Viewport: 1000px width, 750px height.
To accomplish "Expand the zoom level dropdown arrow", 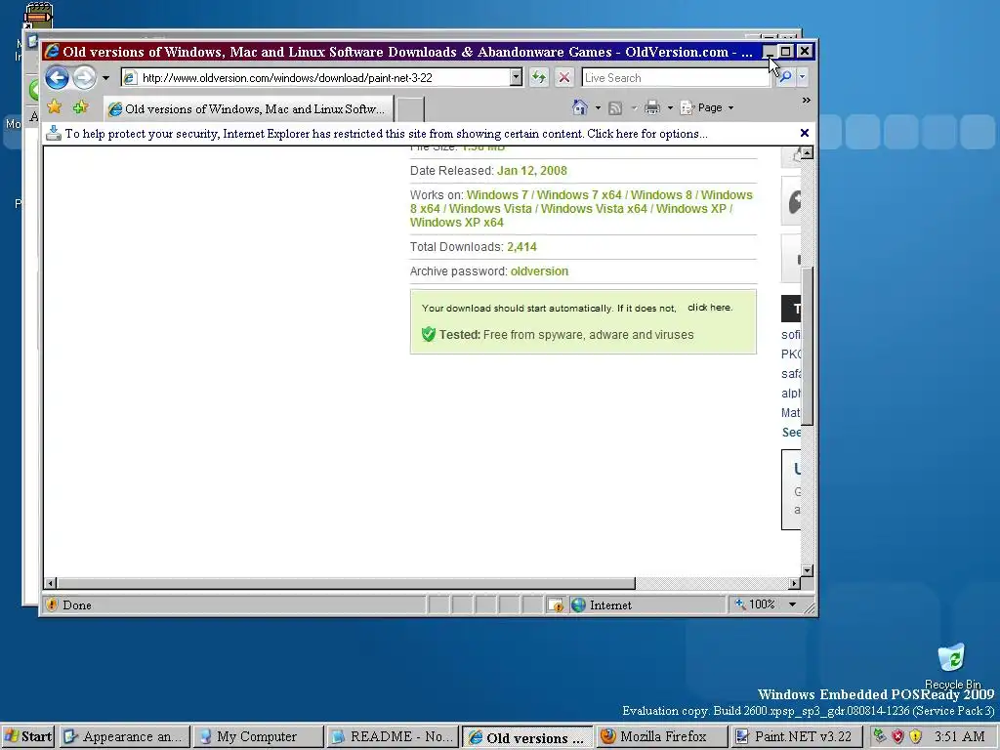I will [x=792, y=604].
